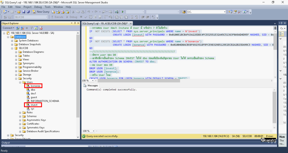Click the Uncomment Selected Lines icon

[136, 17]
